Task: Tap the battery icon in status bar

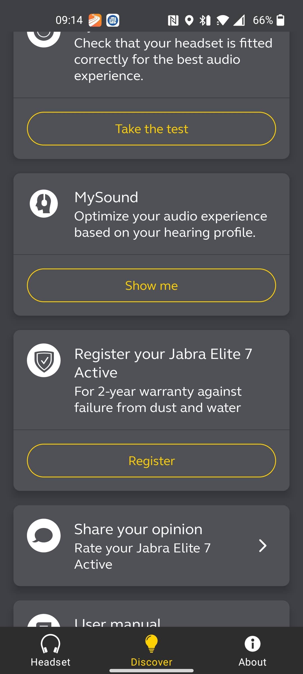Action: 280,20
